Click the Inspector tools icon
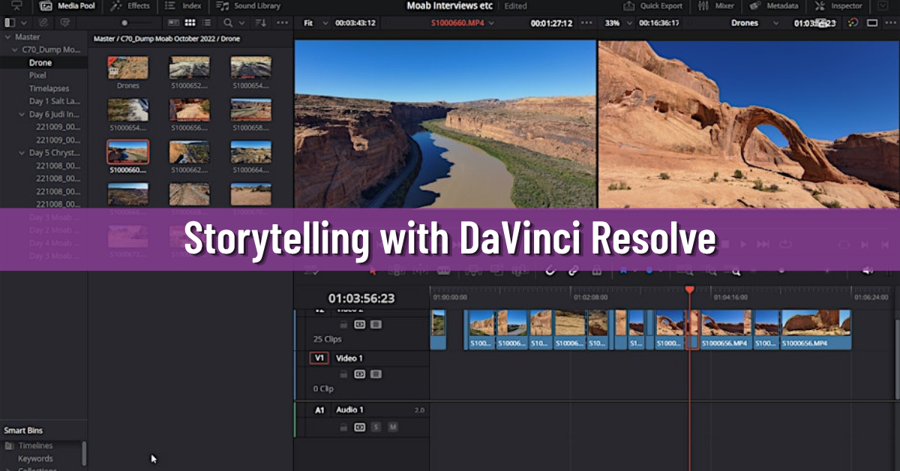 coord(820,5)
